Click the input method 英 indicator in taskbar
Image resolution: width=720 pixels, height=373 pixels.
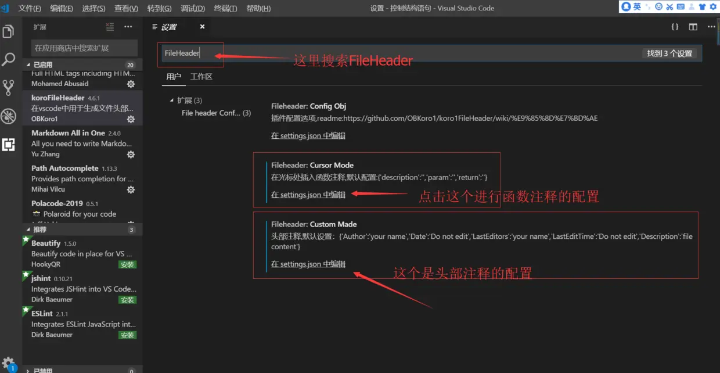[636, 8]
